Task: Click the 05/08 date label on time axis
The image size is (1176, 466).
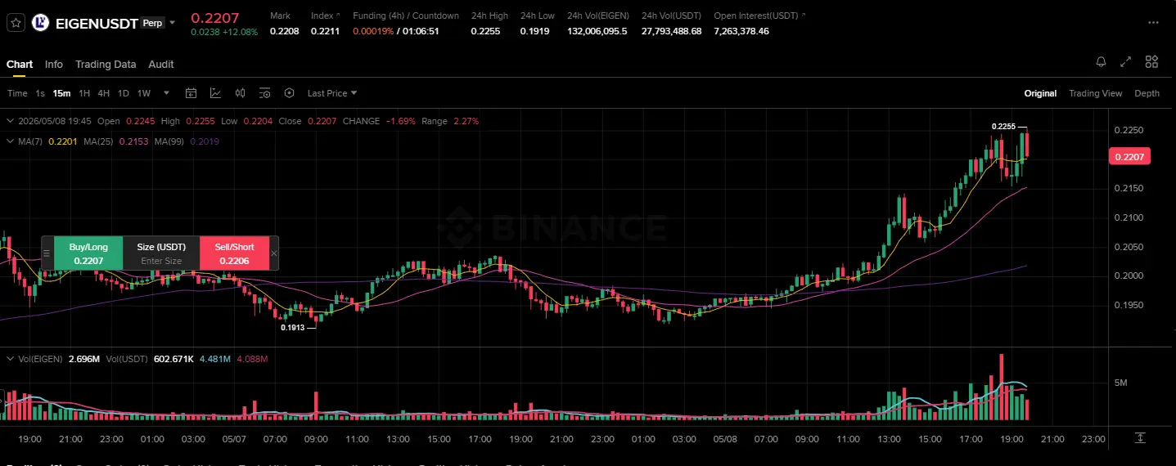Action: point(725,439)
